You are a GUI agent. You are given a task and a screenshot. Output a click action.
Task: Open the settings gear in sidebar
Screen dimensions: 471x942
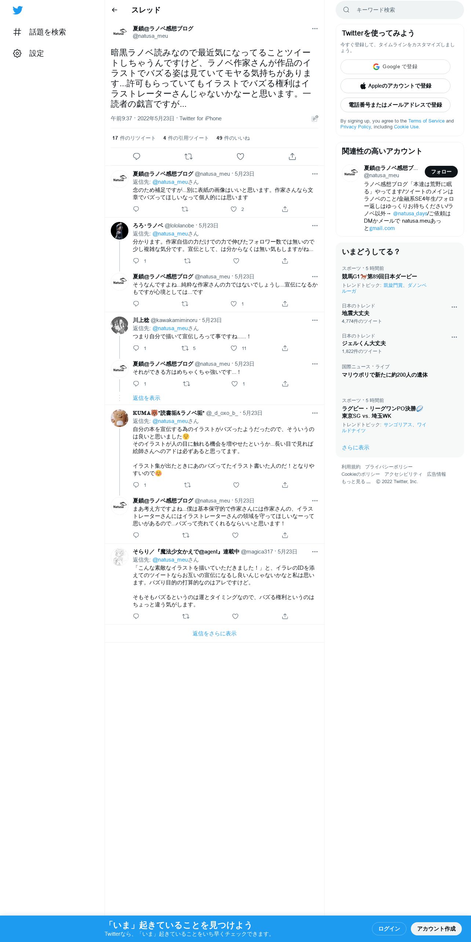(x=17, y=53)
